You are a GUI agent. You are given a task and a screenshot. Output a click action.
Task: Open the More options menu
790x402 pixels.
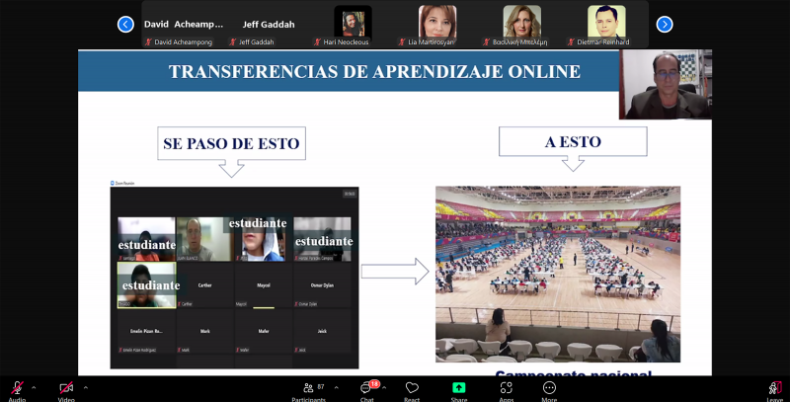(x=549, y=388)
